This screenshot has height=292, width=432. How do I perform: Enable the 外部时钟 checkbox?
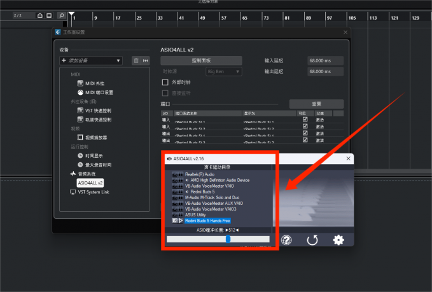click(165, 82)
